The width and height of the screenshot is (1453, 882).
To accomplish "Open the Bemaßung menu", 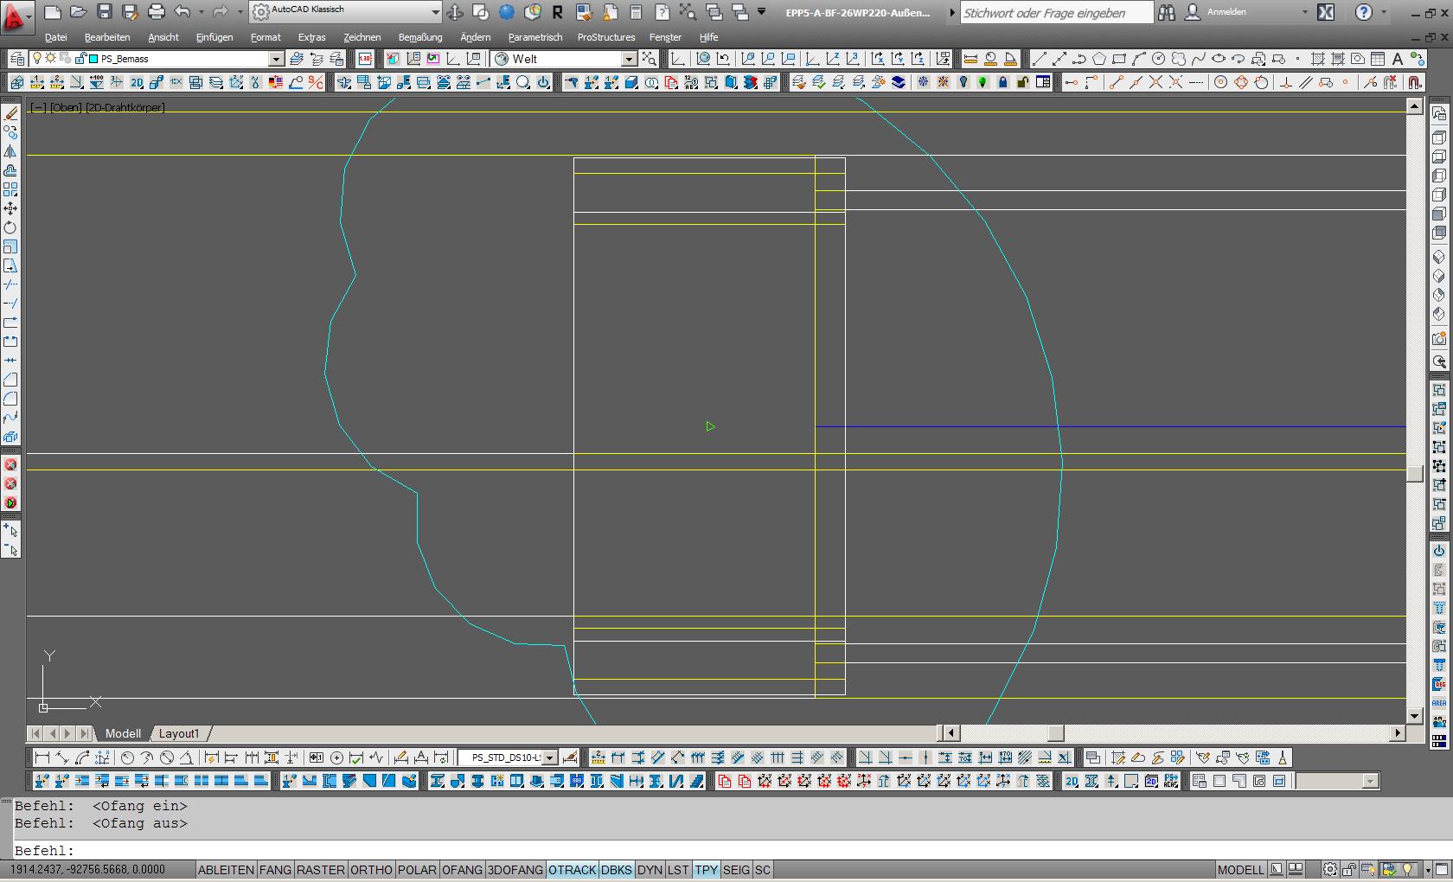I will 420,37.
